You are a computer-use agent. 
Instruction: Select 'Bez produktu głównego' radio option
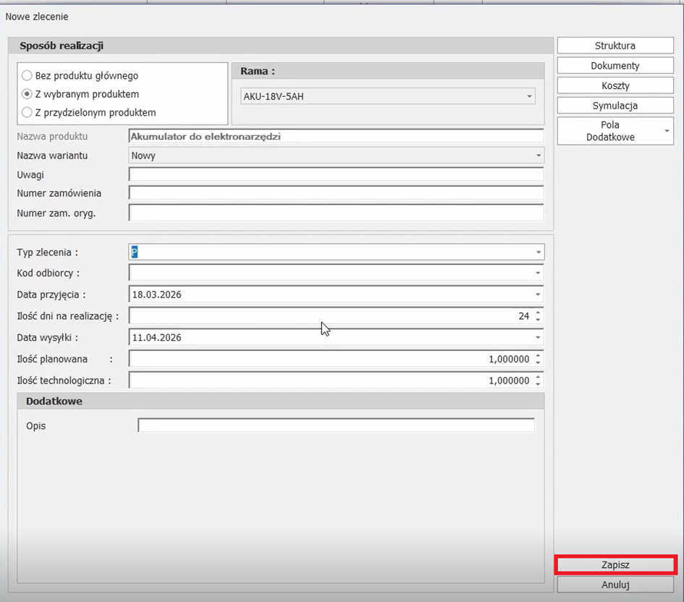[x=27, y=75]
